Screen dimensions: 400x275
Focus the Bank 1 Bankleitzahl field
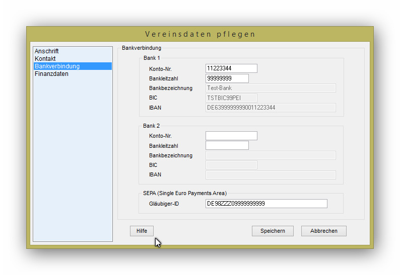227,78
